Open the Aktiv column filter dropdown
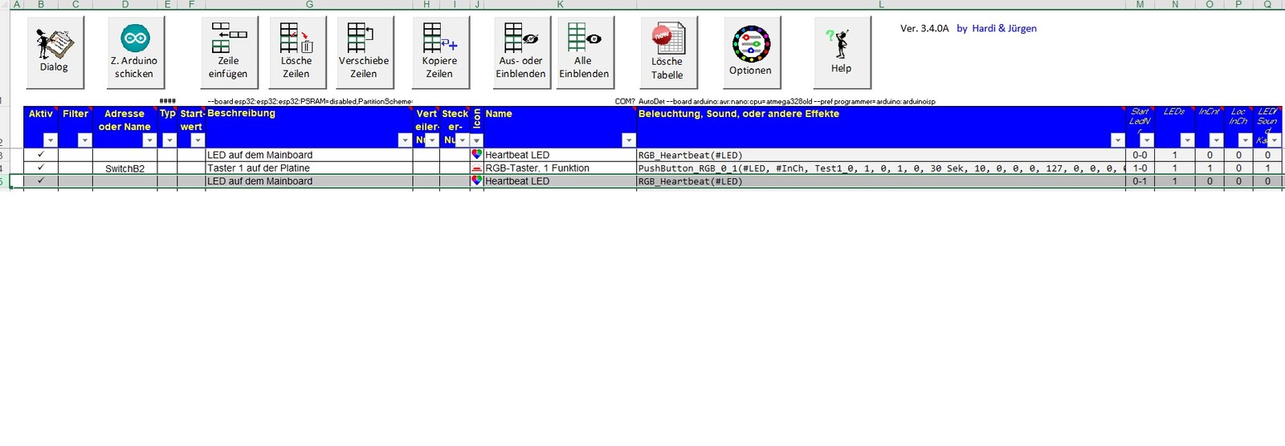Viewport: 1285px width, 446px height. click(x=50, y=140)
